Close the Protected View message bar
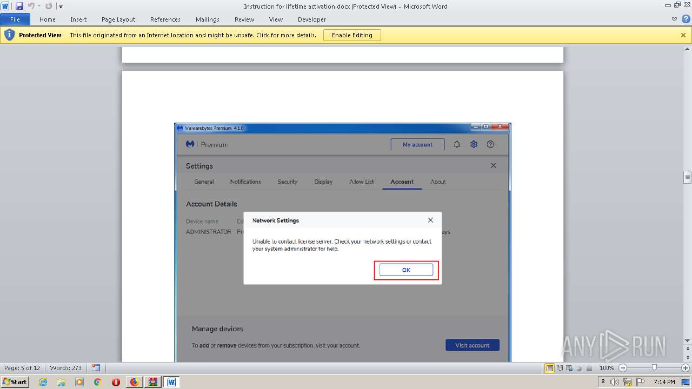This screenshot has height=389, width=692. tap(683, 35)
